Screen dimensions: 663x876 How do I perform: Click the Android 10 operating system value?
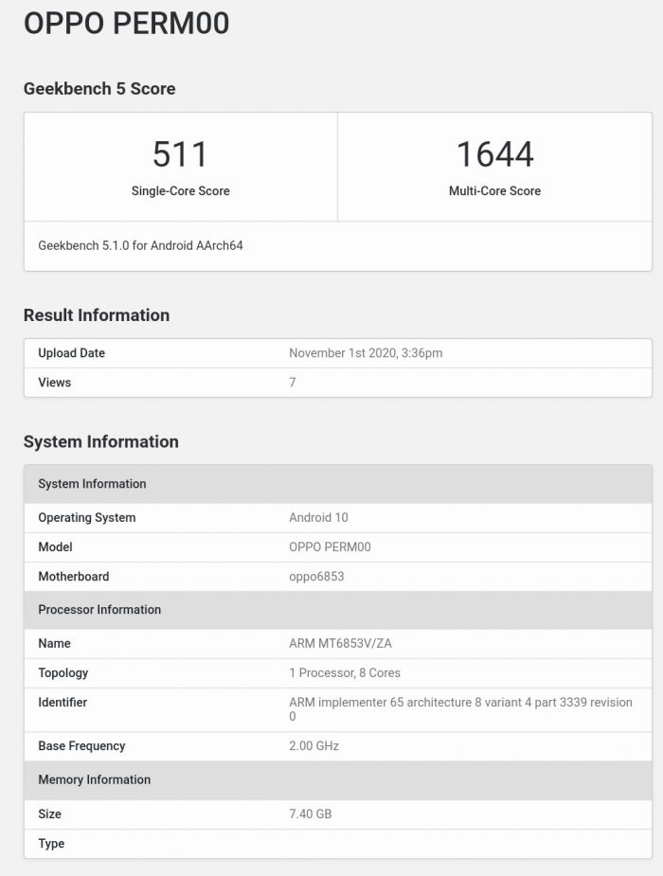point(318,518)
